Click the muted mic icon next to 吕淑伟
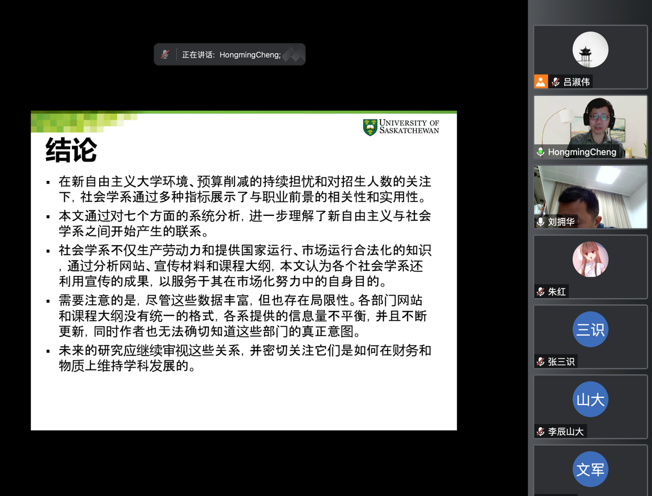Viewport: 652px width, 496px height. (x=555, y=82)
